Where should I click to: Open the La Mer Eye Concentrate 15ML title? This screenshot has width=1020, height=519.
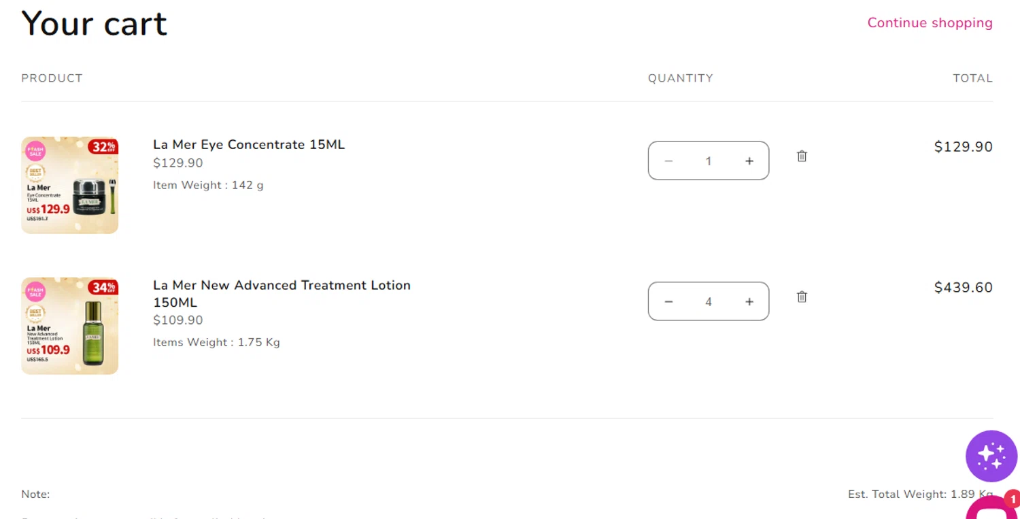(x=249, y=145)
